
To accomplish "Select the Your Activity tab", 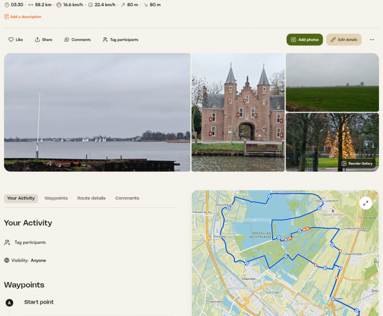I will point(21,198).
